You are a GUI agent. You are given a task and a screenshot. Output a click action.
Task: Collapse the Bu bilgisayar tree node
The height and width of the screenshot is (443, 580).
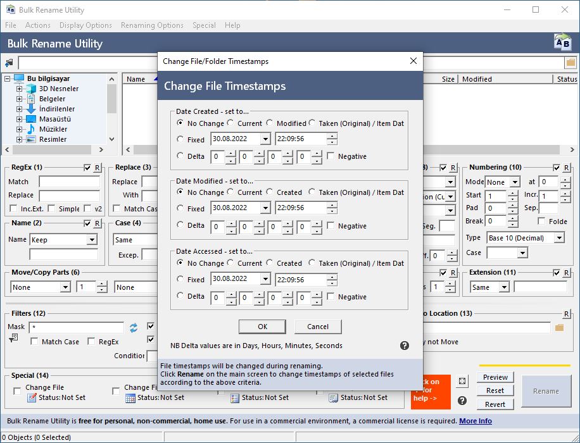(x=7, y=78)
